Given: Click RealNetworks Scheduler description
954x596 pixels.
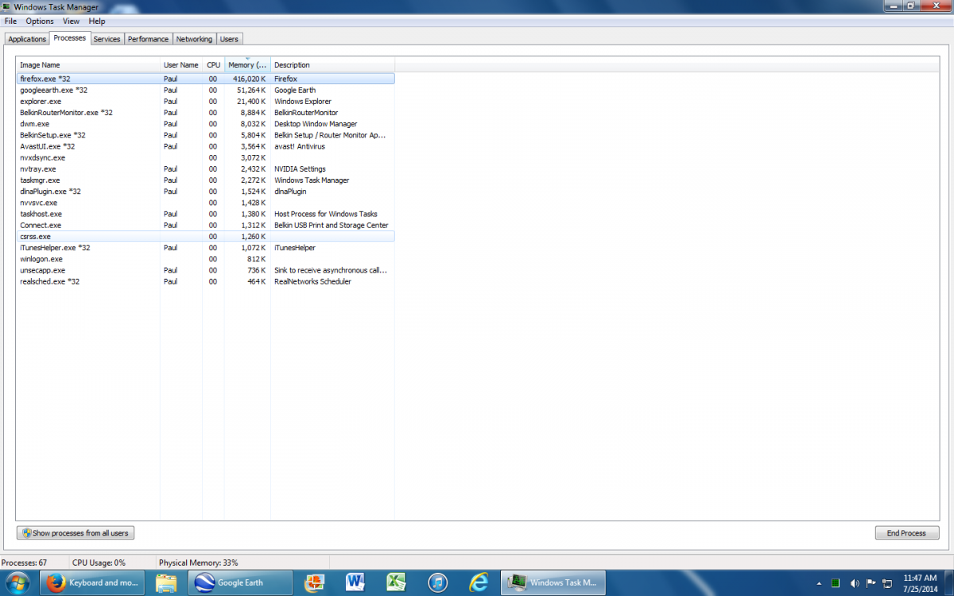Looking at the screenshot, I should [x=312, y=281].
